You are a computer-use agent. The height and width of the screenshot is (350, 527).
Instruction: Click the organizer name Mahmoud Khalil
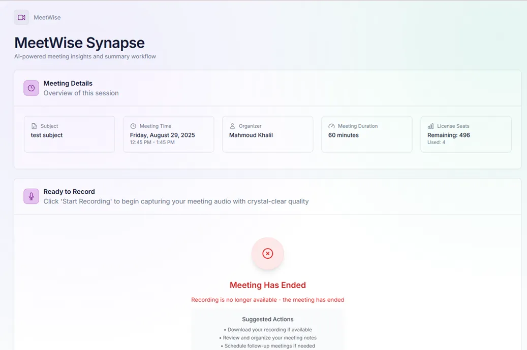[251, 135]
